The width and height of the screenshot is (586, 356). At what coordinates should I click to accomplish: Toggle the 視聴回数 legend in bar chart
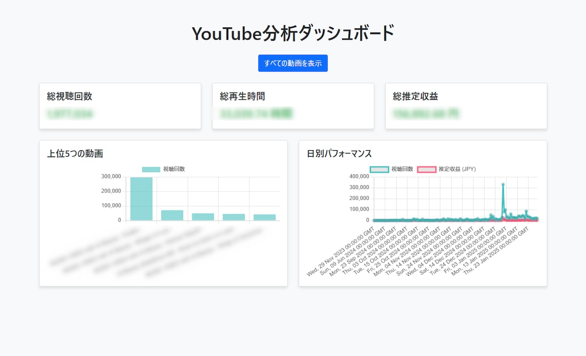(163, 169)
